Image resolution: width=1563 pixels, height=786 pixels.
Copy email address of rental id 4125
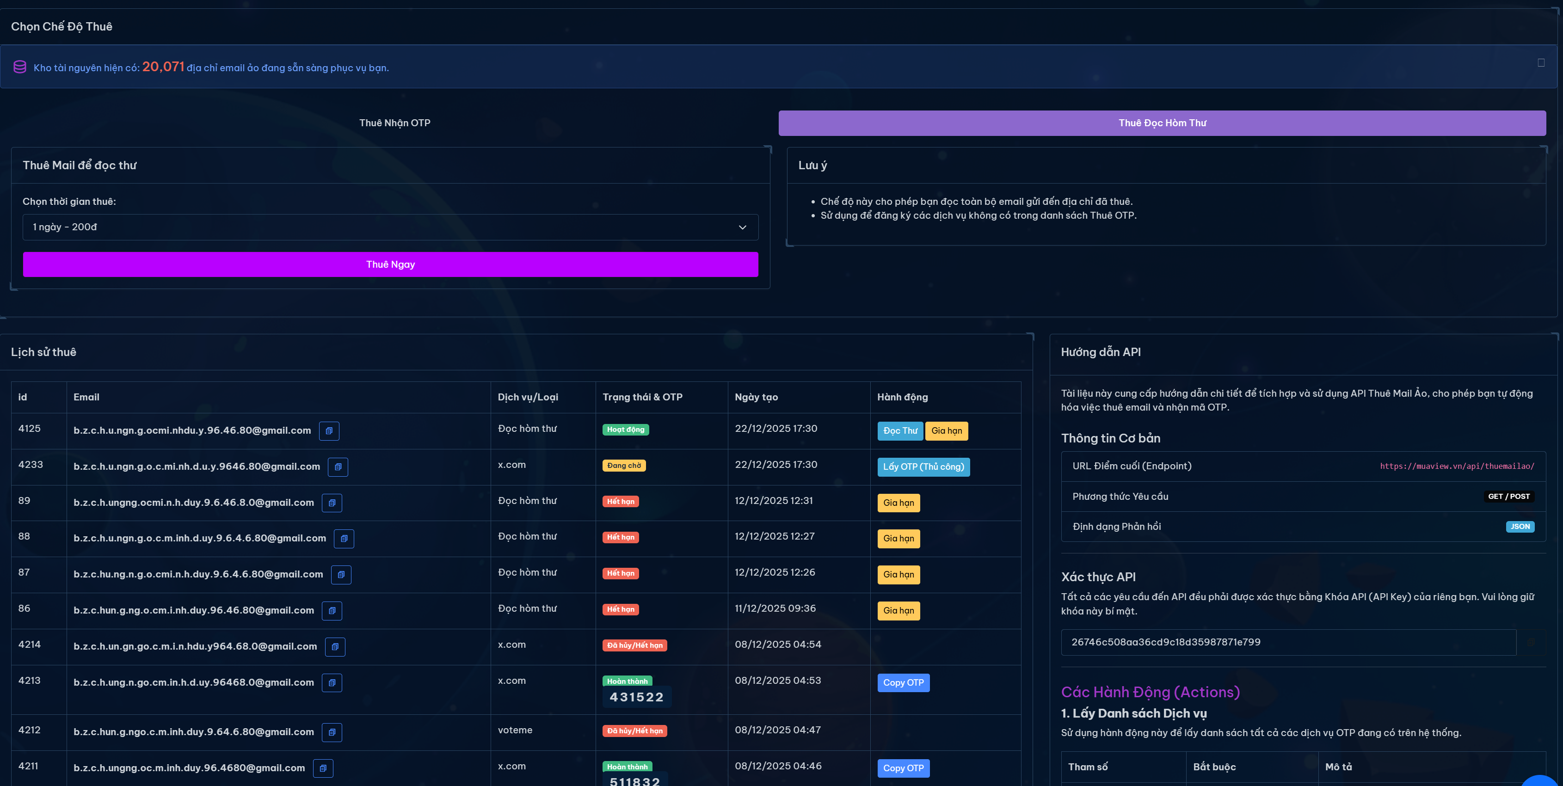[x=329, y=430]
